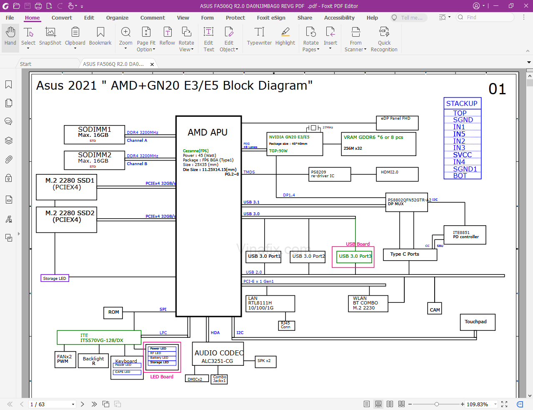Open the document tab list dropdown
This screenshot has width=533, height=410.
point(529,63)
